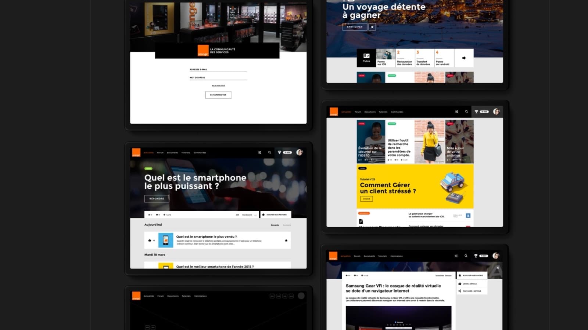Click the search icon in the 'Comment Gérer' news mockup
This screenshot has width=588, height=330.
click(x=466, y=112)
